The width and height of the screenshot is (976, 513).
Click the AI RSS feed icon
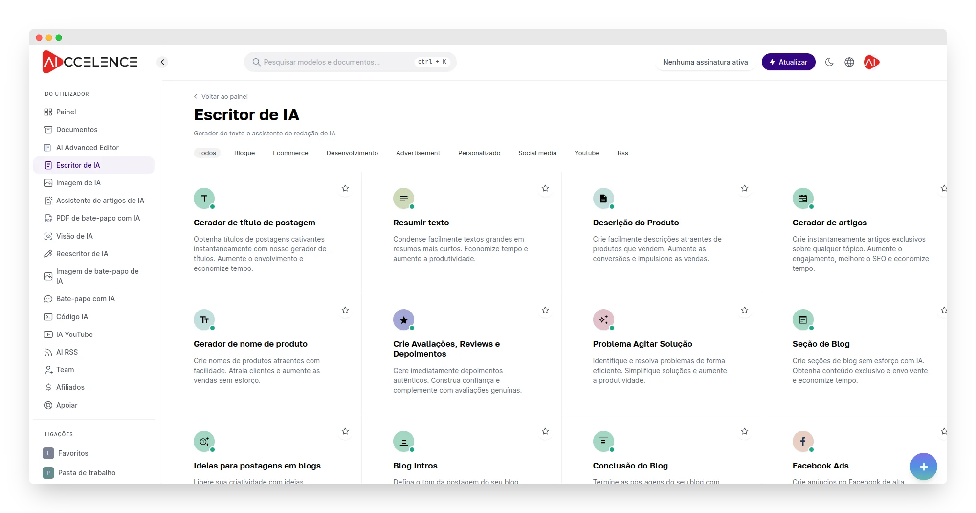(48, 352)
